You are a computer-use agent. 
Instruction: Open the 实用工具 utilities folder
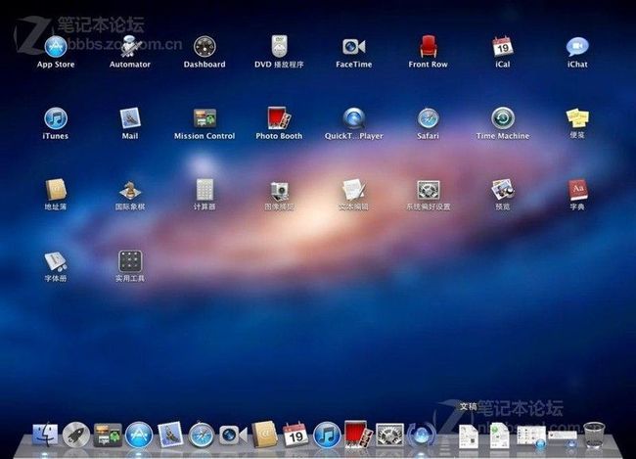[130, 261]
